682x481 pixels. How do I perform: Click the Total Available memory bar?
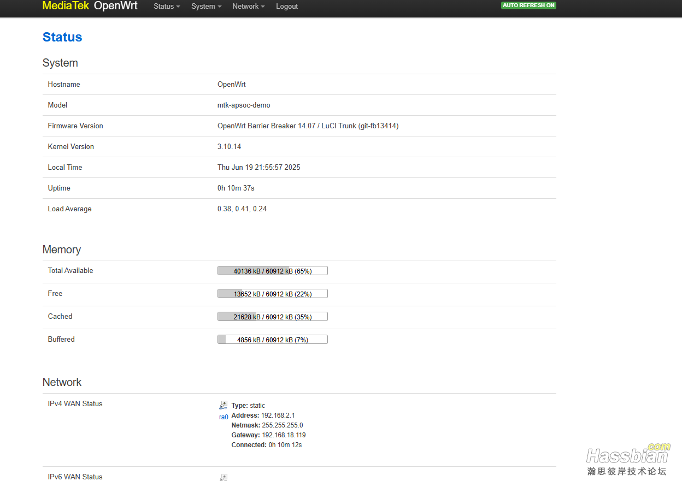273,271
